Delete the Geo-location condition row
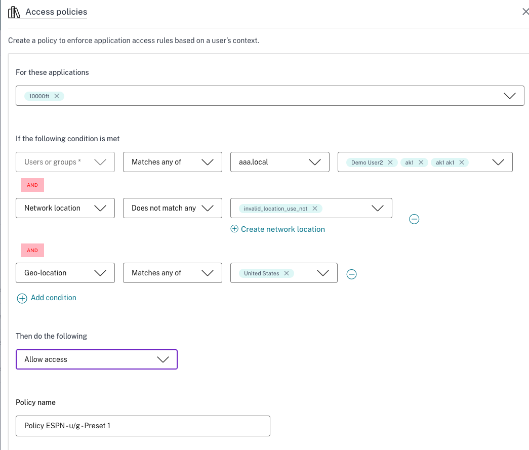The height and width of the screenshot is (450, 529). (351, 274)
